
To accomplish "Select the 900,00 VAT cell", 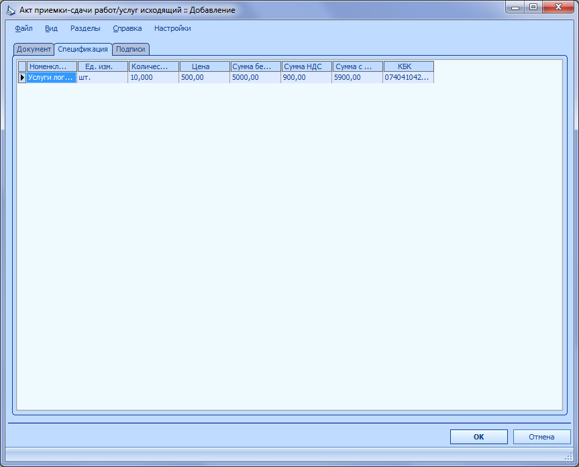I will coord(307,78).
